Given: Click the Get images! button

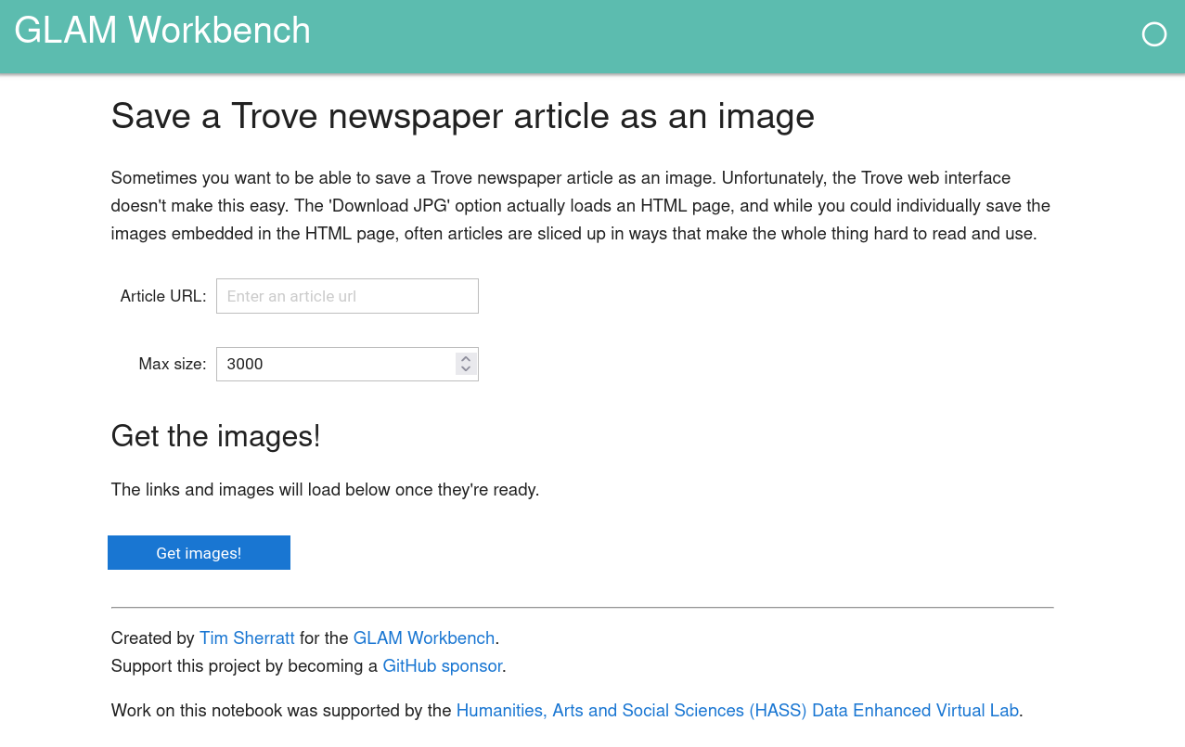Looking at the screenshot, I should 199,553.
